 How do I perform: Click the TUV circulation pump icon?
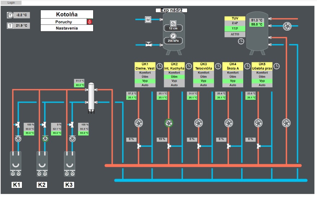287,26
